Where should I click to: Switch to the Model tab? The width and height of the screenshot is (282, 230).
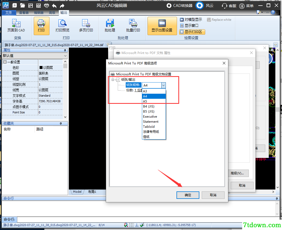coord(77,192)
